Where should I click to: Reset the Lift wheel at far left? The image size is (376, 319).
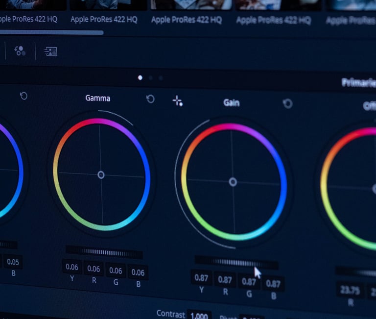tap(23, 96)
